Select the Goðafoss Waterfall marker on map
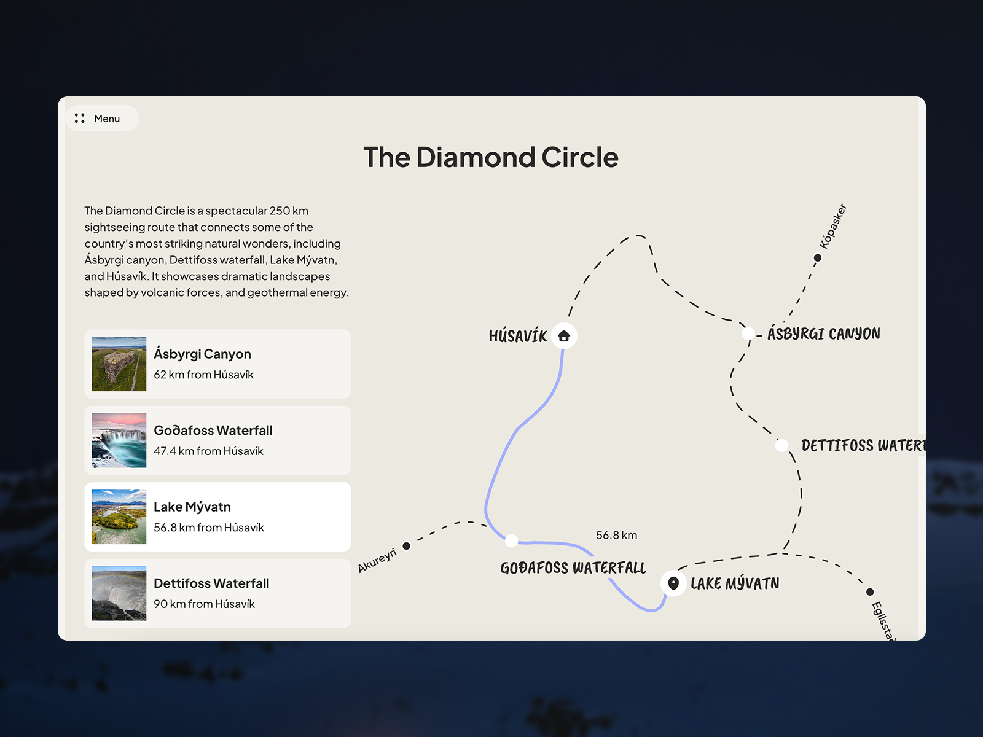This screenshot has height=737, width=983. pos(511,541)
